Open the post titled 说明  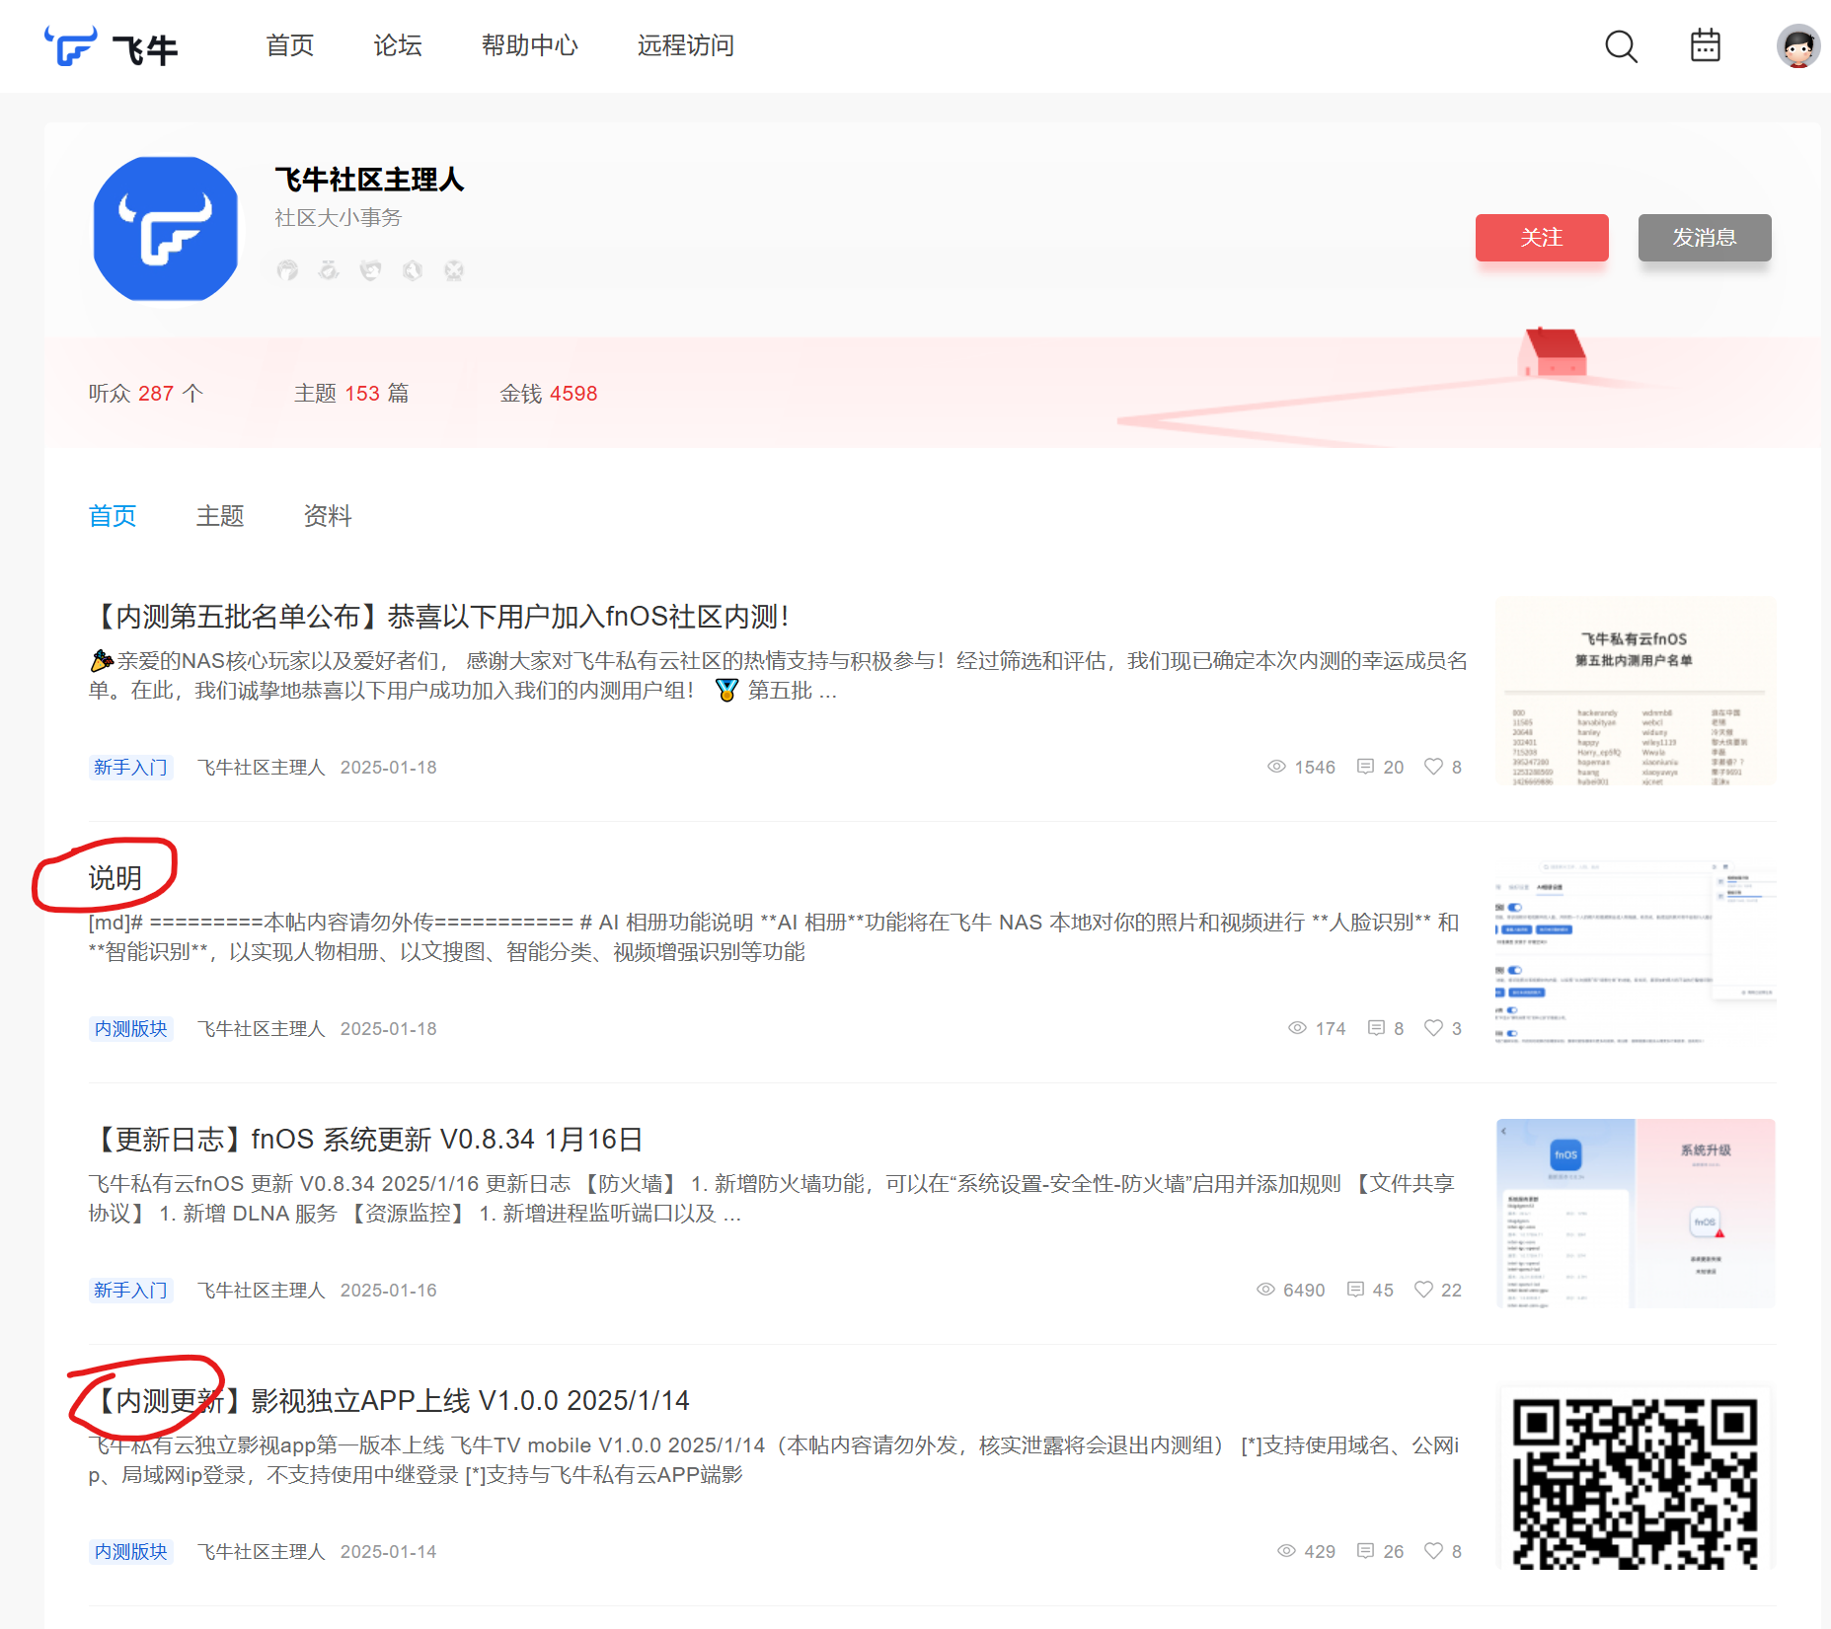(x=115, y=878)
